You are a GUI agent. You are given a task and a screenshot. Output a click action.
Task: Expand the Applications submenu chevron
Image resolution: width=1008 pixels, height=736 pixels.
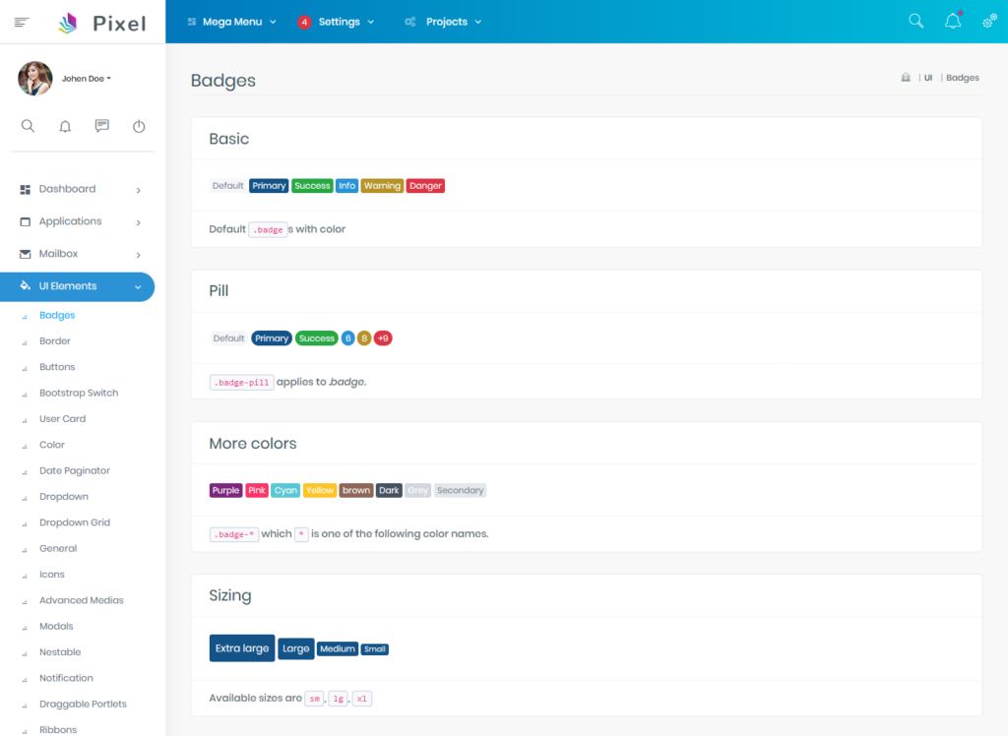pyautogui.click(x=138, y=222)
